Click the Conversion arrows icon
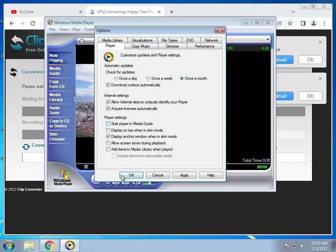The image size is (336, 252). pos(13,72)
